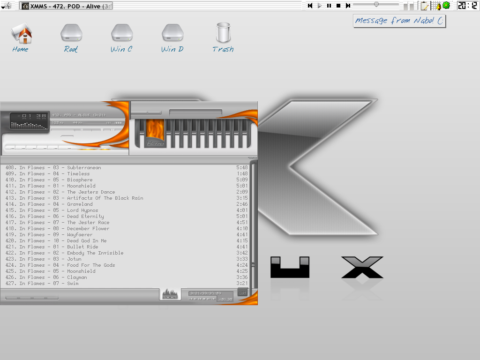Open the Win C drive icon

[121, 38]
